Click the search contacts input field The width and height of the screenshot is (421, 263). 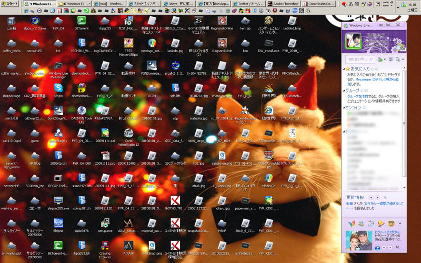pyautogui.click(x=360, y=59)
